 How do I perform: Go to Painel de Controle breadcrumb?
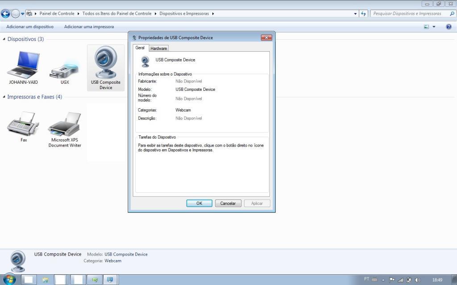point(57,14)
